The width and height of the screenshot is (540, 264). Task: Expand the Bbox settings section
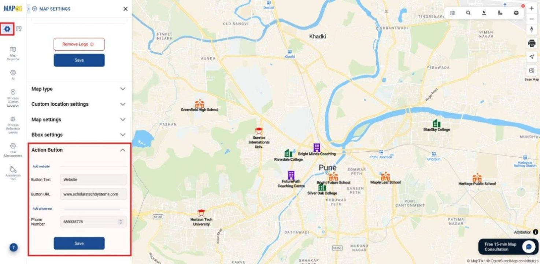click(x=79, y=135)
